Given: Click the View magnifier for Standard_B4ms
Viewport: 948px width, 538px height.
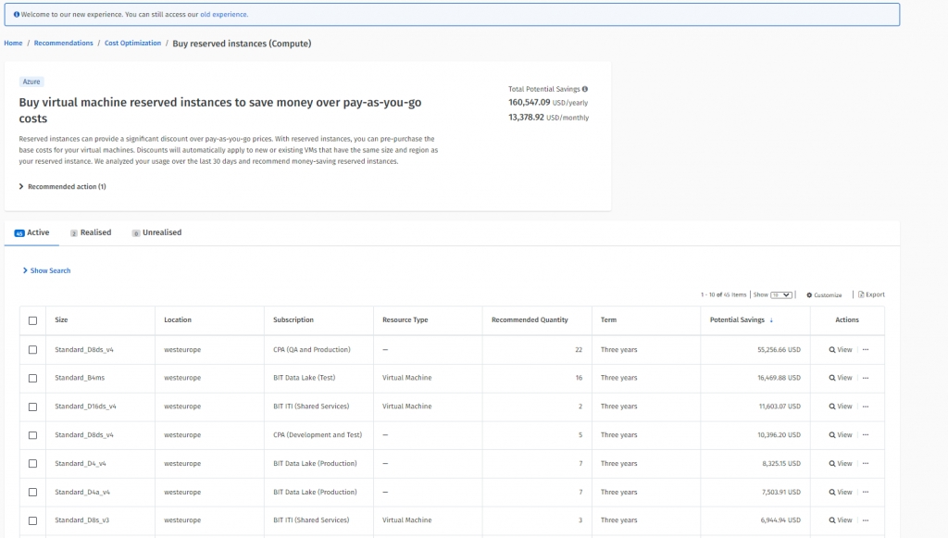Looking at the screenshot, I should (x=832, y=378).
